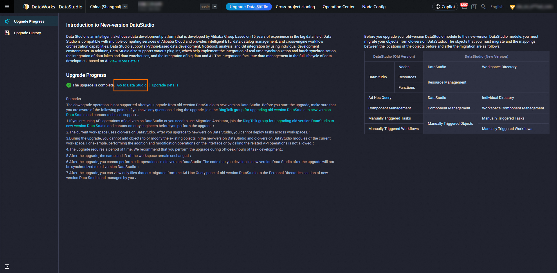Switch language via the English selector
The image size is (557, 273).
point(497,7)
